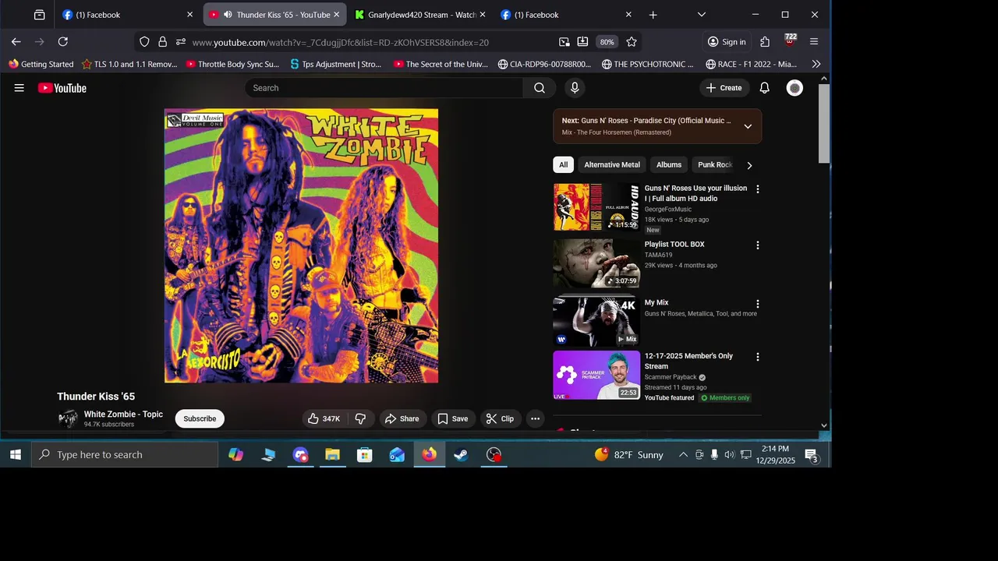
Task: Open options for Guns N' Roses album video
Action: (757, 189)
